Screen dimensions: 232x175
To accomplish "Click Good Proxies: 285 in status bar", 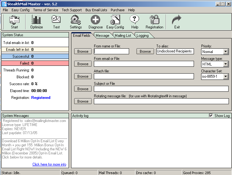I will (197, 173).
